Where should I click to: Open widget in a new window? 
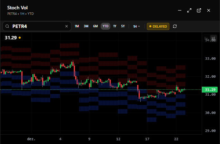pos(199,11)
